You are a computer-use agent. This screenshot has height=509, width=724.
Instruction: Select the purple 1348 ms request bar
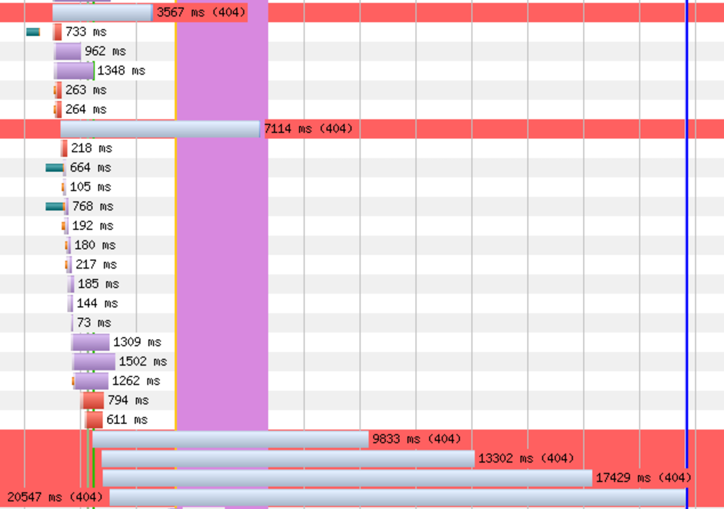point(74,70)
